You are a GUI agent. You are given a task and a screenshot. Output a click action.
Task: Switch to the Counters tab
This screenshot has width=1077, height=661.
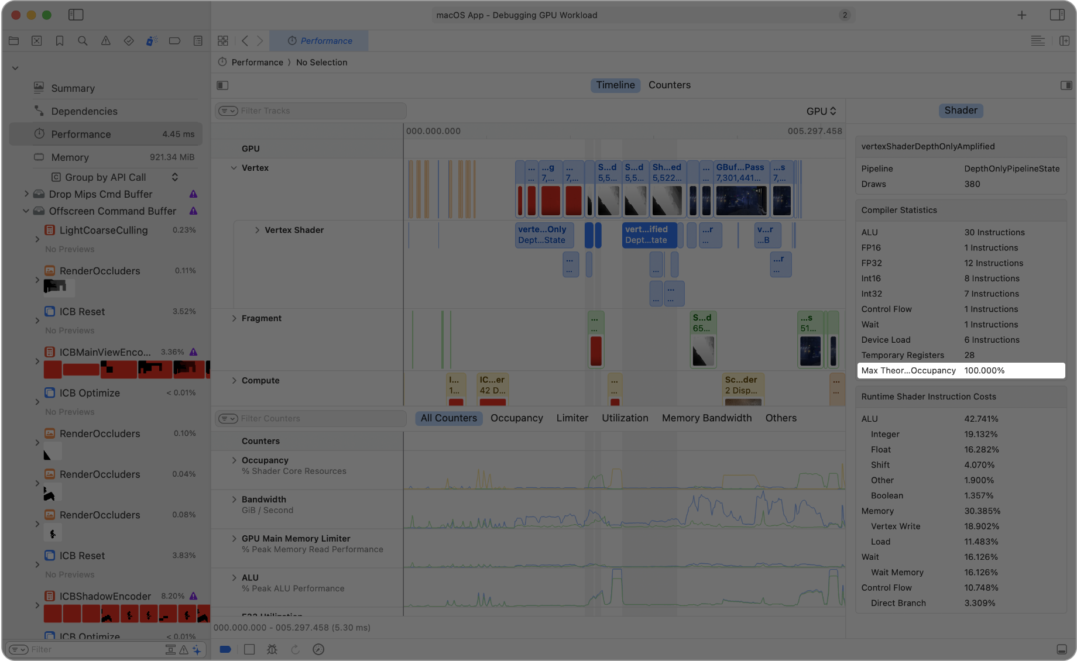[669, 85]
